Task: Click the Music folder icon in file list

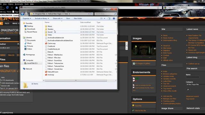Action: [46, 26]
